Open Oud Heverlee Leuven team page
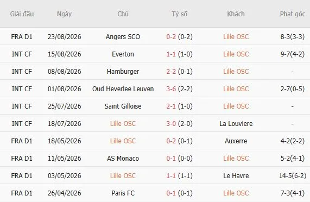310x202 pixels. 123,89
